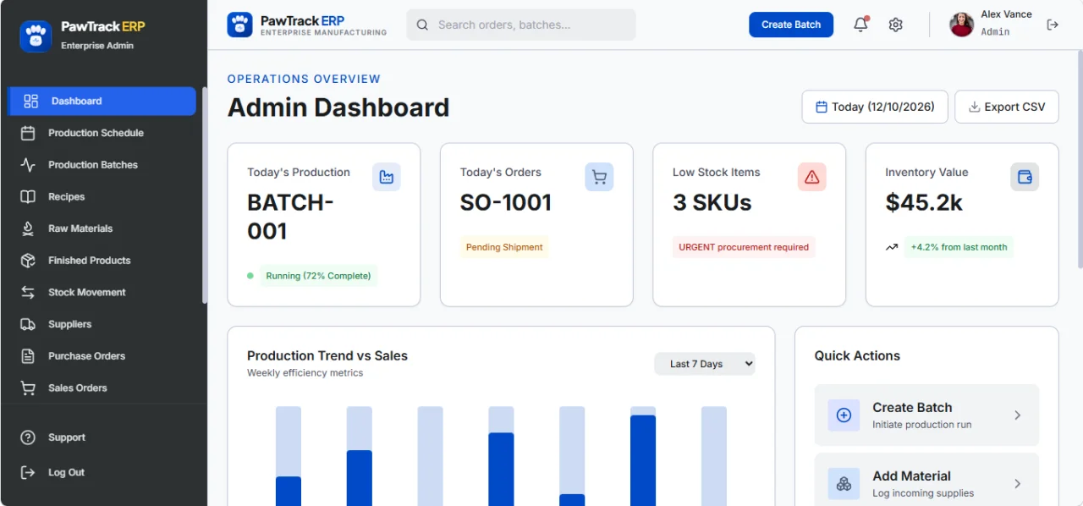
Task: Click the Suppliers truck icon
Action: click(x=28, y=324)
